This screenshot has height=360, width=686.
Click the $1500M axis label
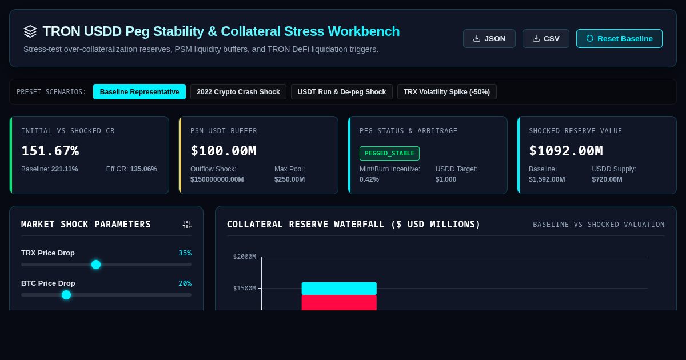(x=245, y=288)
